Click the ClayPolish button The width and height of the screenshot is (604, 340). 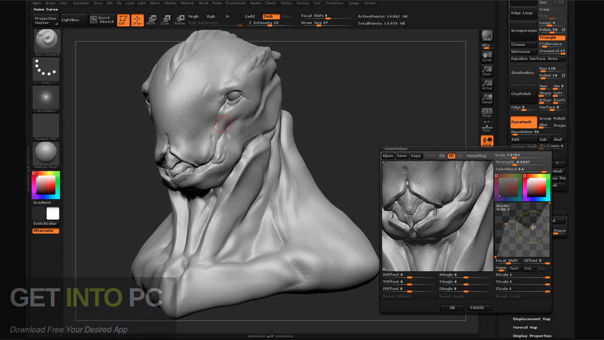523,94
